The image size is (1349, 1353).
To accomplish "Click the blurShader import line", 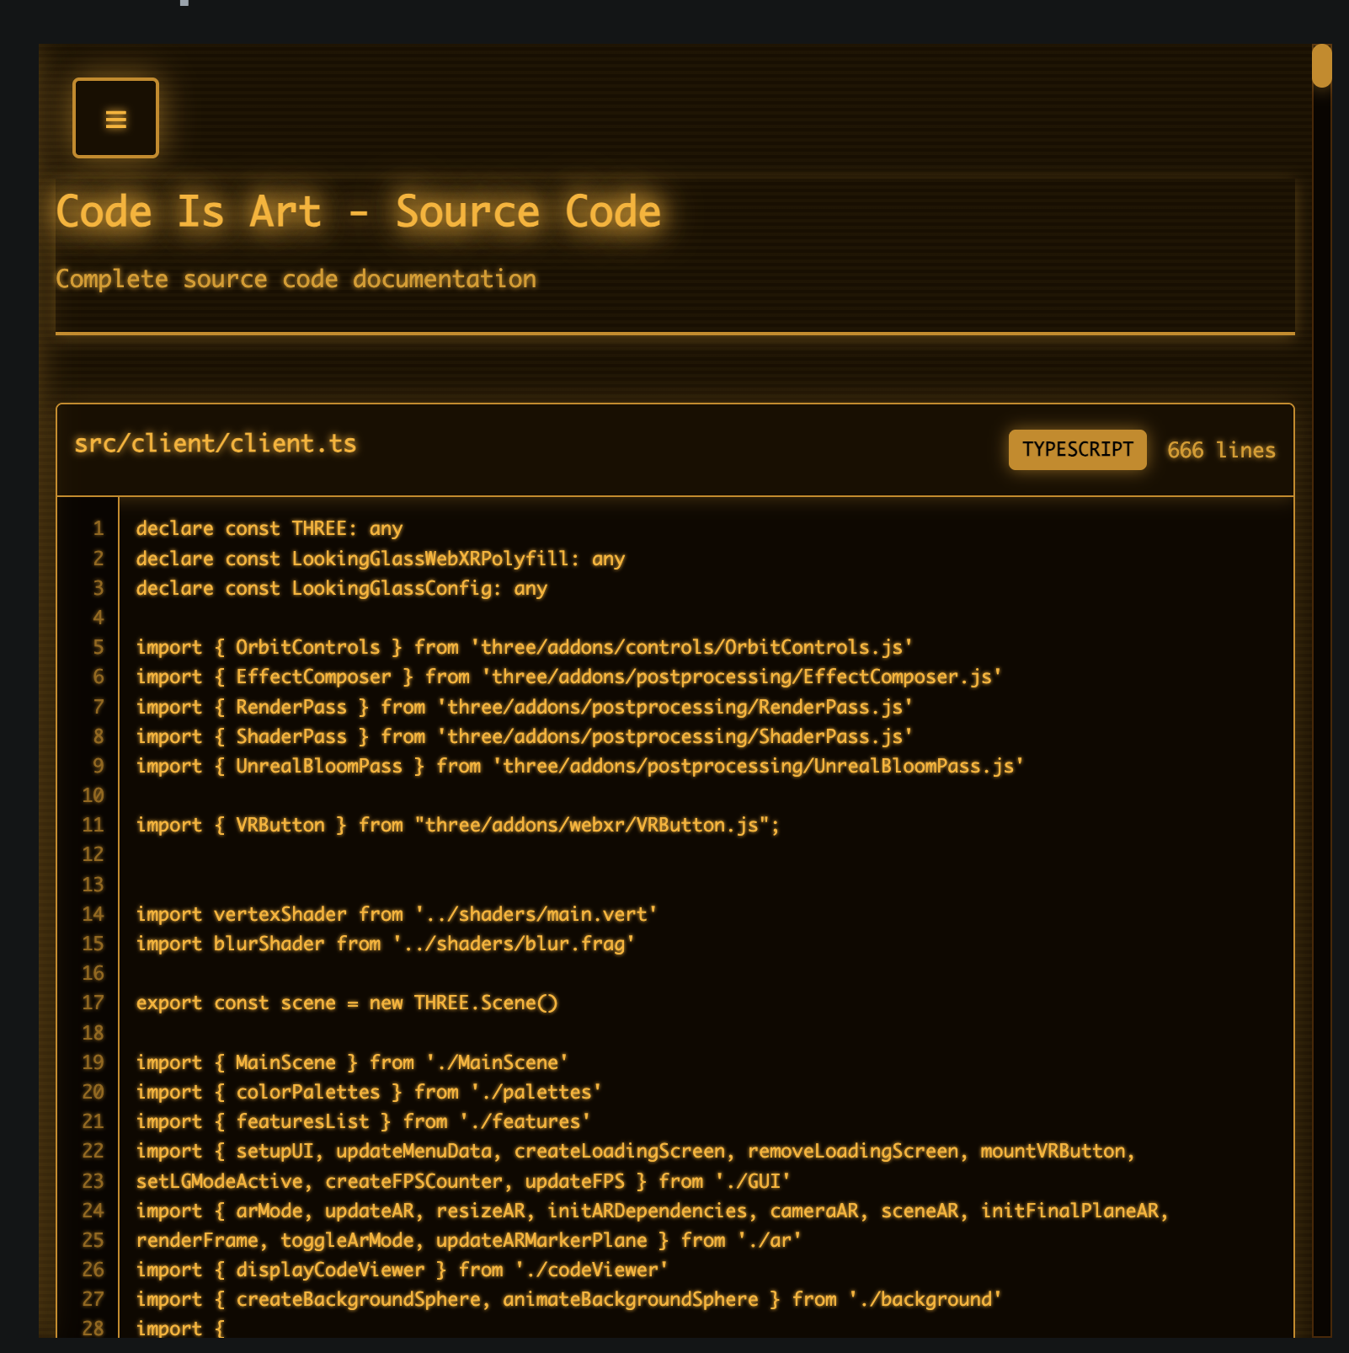I will click(386, 944).
